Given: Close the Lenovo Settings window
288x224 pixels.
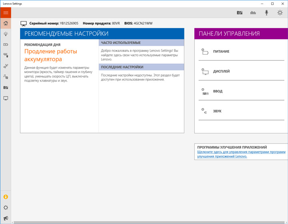Looking at the screenshot, I should (283, 4).
